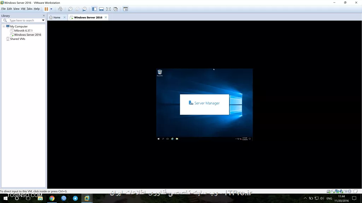362x203 pixels.
Task: Click the printer device status icon
Action: (x=345, y=191)
